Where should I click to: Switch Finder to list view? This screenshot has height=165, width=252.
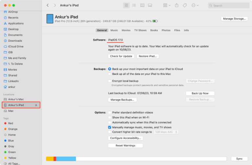[x=134, y=5]
